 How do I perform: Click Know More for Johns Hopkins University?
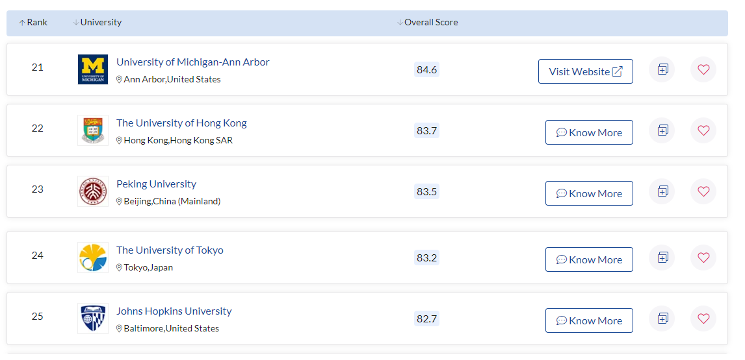point(589,320)
